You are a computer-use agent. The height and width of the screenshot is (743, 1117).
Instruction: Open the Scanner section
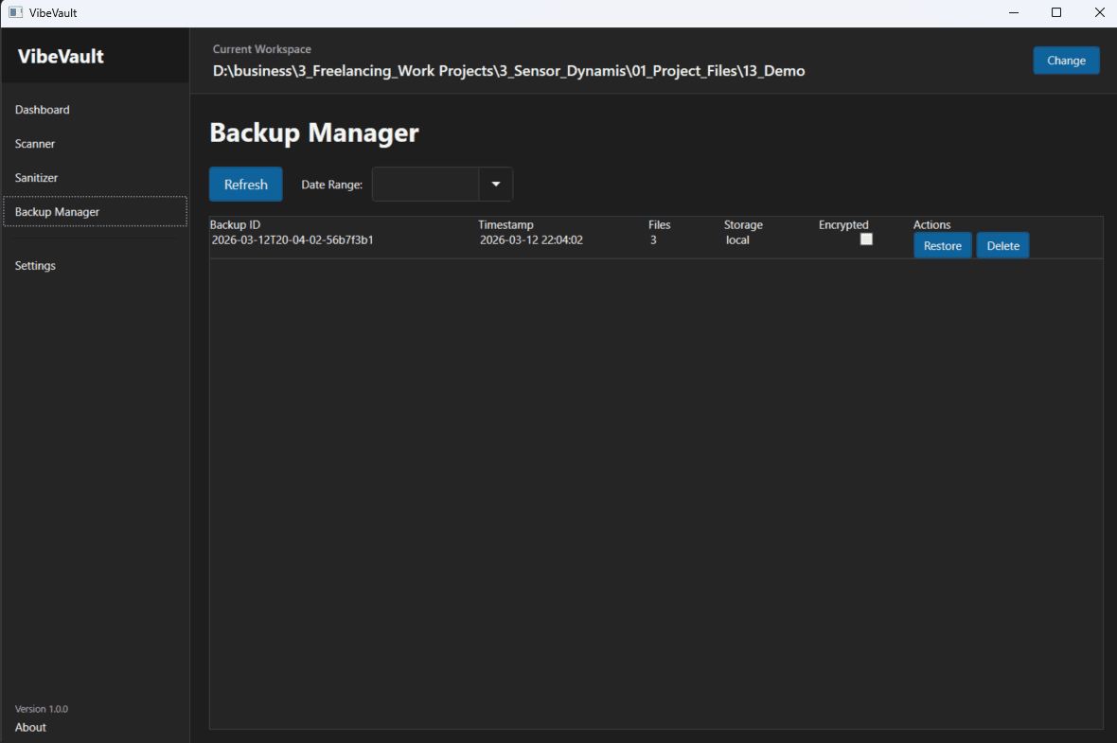pyautogui.click(x=35, y=143)
